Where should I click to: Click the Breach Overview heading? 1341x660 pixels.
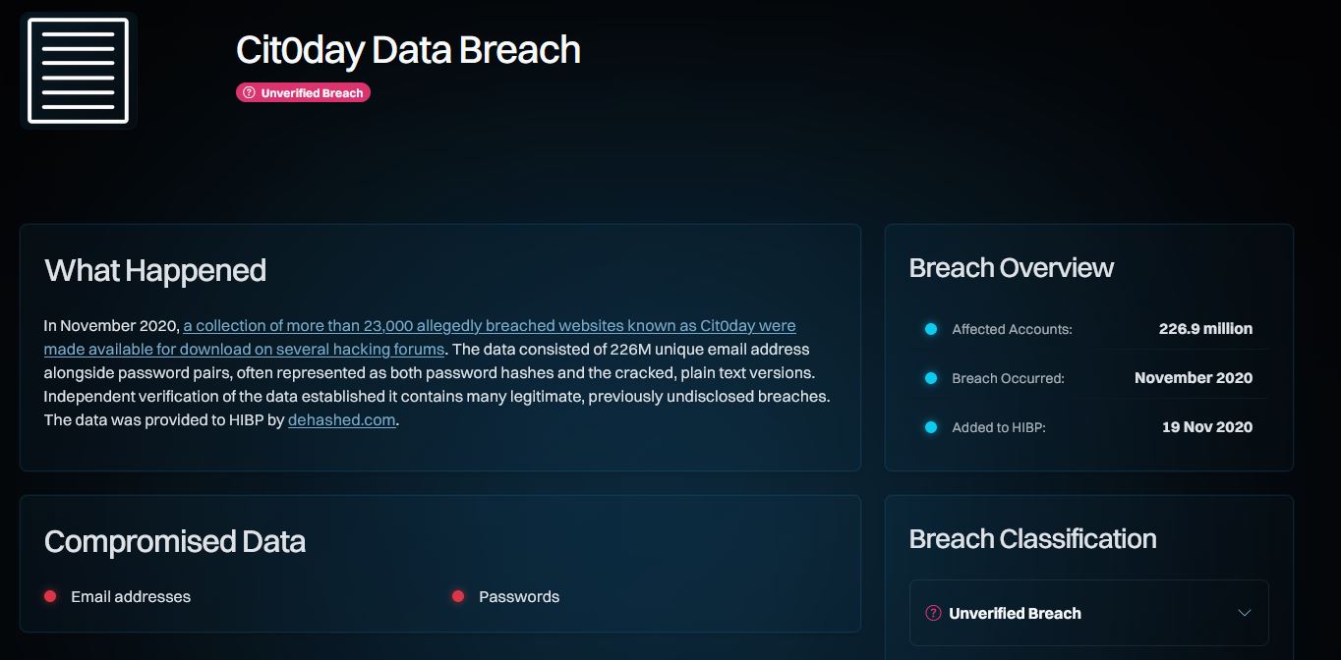[1011, 268]
